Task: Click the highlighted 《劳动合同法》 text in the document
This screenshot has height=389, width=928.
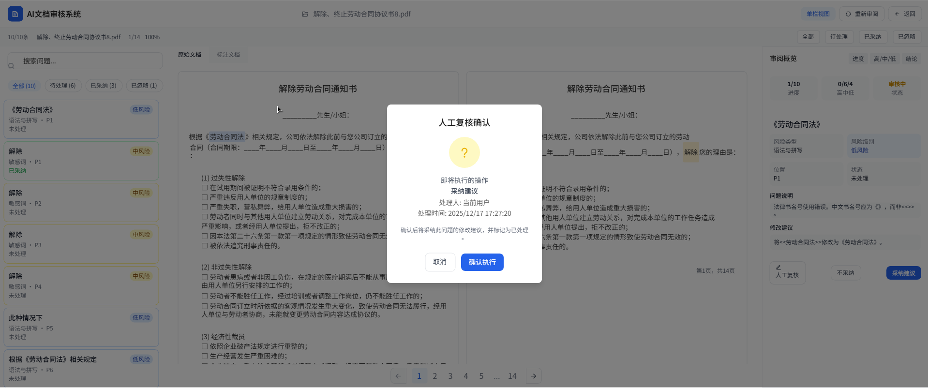Action: pos(227,137)
